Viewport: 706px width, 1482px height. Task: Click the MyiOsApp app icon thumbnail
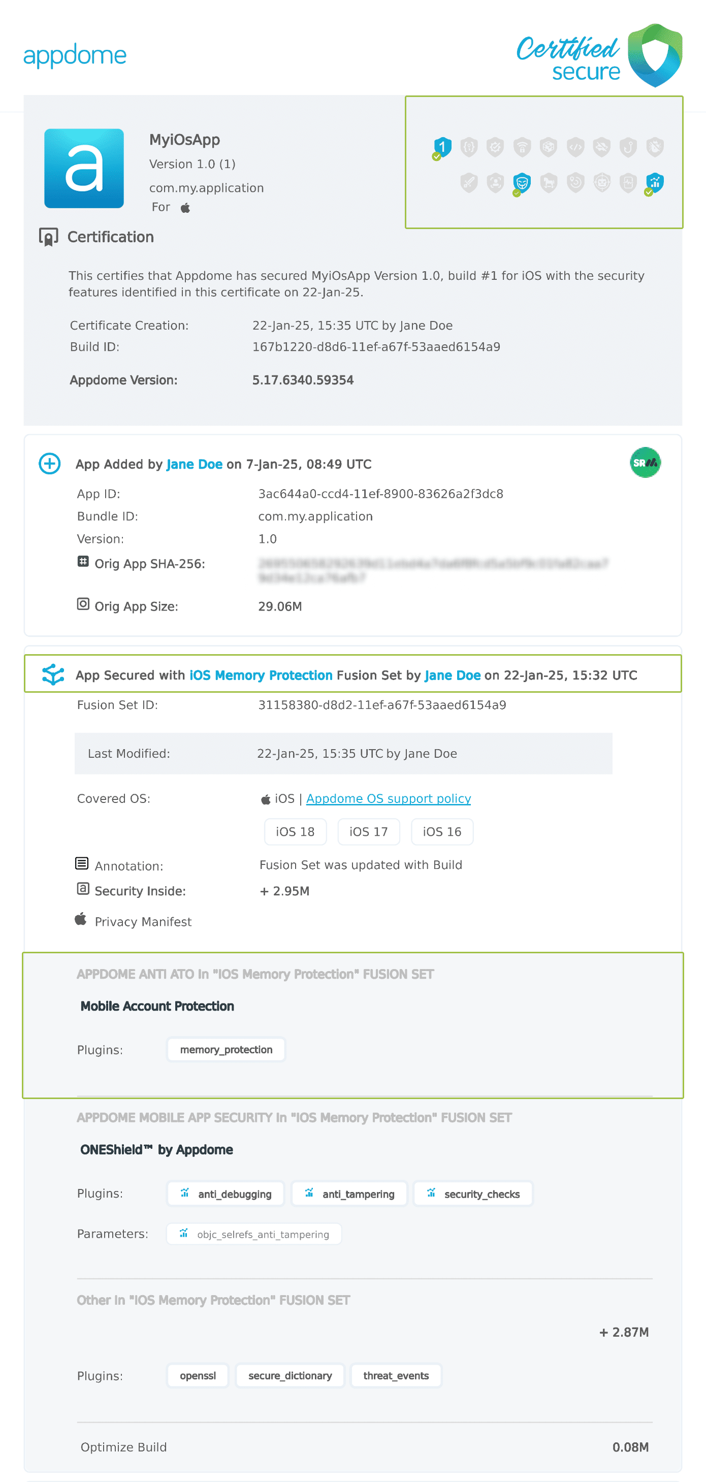(84, 168)
